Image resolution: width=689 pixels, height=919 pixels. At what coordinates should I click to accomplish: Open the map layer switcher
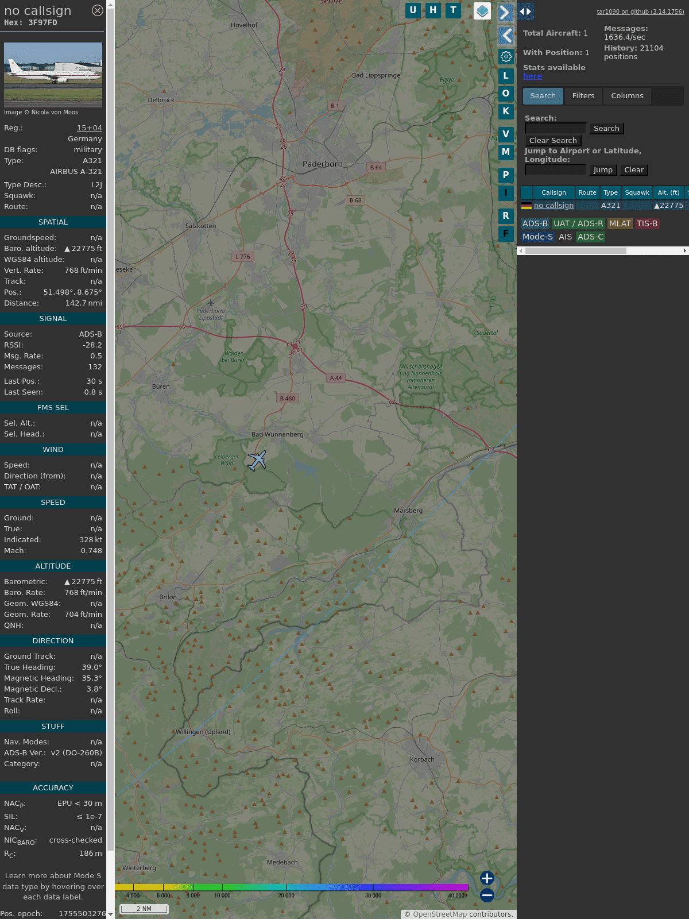click(x=482, y=11)
